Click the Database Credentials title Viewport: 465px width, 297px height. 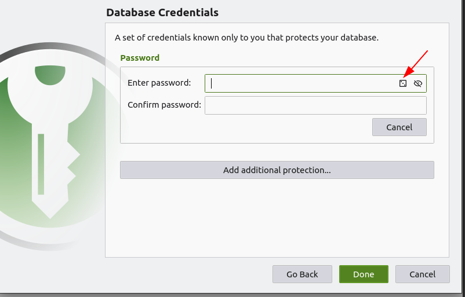click(162, 12)
